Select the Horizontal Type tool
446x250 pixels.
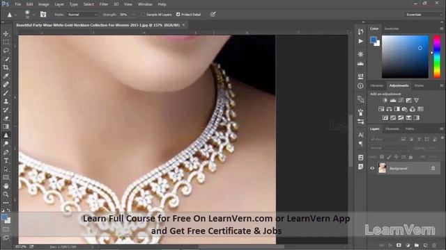[x=6, y=160]
